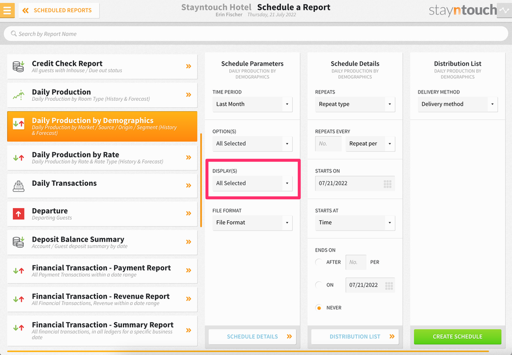Screen dimensions: 512x355
Task: Click the chevron on Daily Production row
Action: coord(189,95)
